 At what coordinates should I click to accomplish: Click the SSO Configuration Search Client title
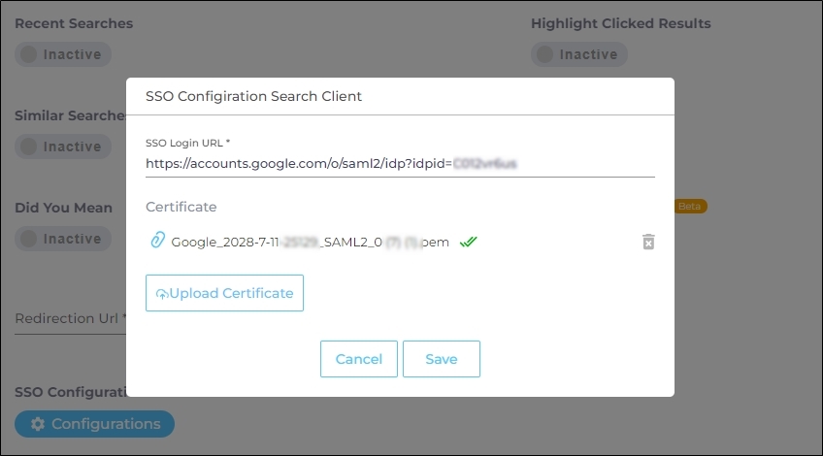[x=253, y=97]
